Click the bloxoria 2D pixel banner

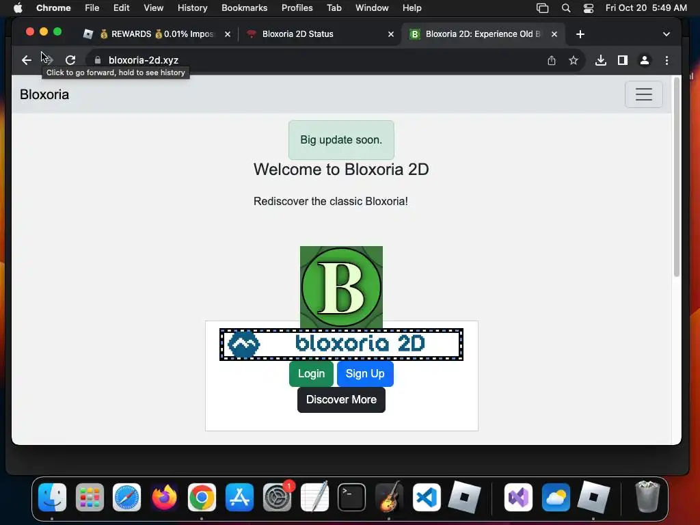click(341, 345)
